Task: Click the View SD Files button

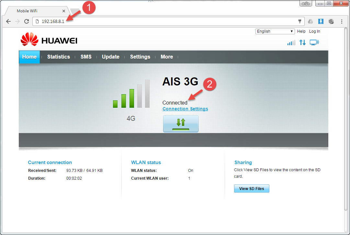Action: click(x=252, y=189)
